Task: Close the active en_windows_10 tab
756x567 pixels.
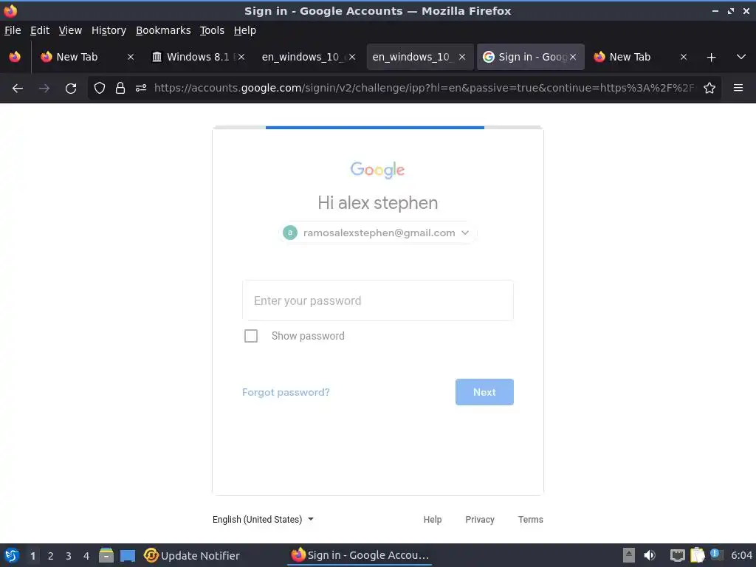Action: pyautogui.click(x=462, y=57)
